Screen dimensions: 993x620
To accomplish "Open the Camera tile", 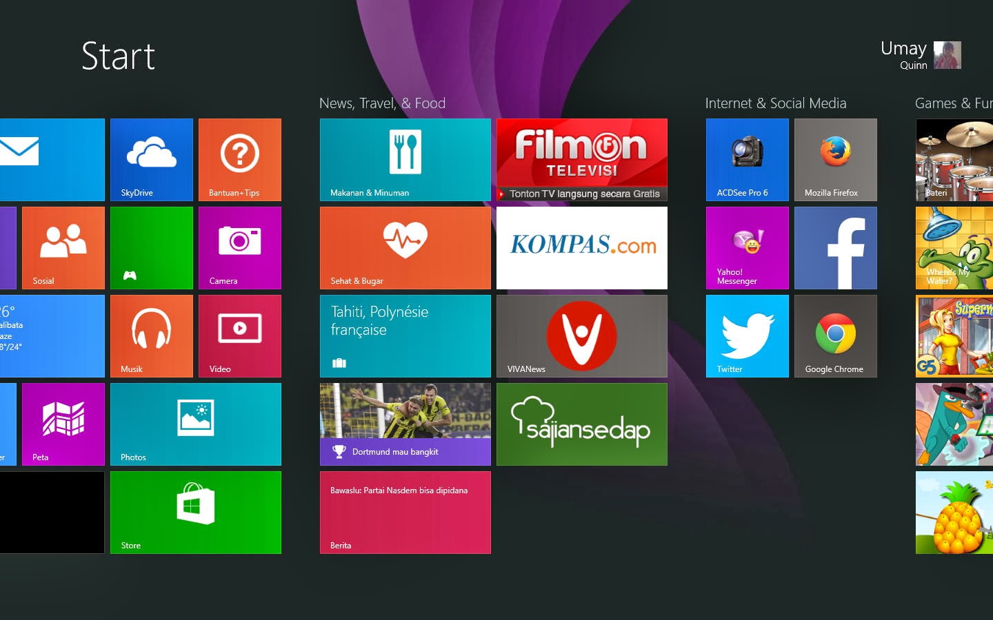I will coord(240,248).
